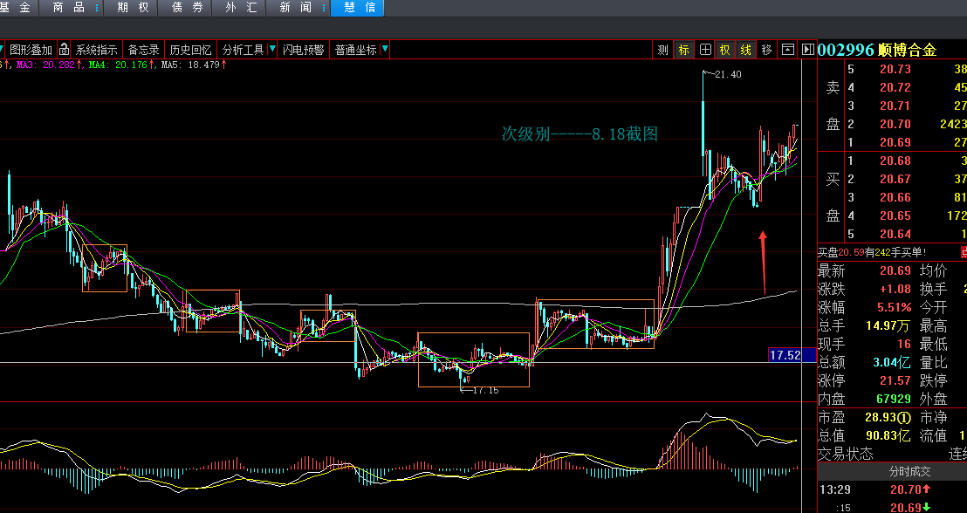Switch to the 外汇 tab
The image size is (967, 513).
241,7
